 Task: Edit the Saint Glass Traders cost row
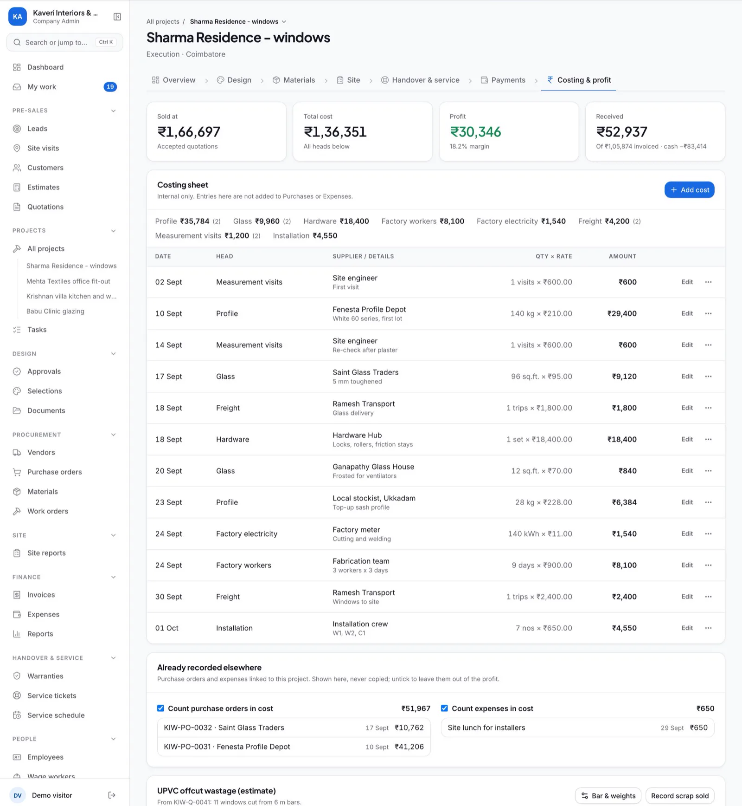687,377
